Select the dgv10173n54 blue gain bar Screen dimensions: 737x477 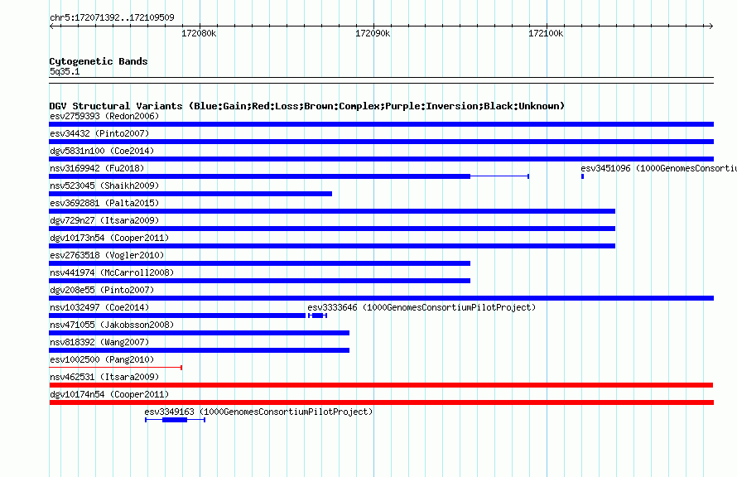(x=332, y=246)
